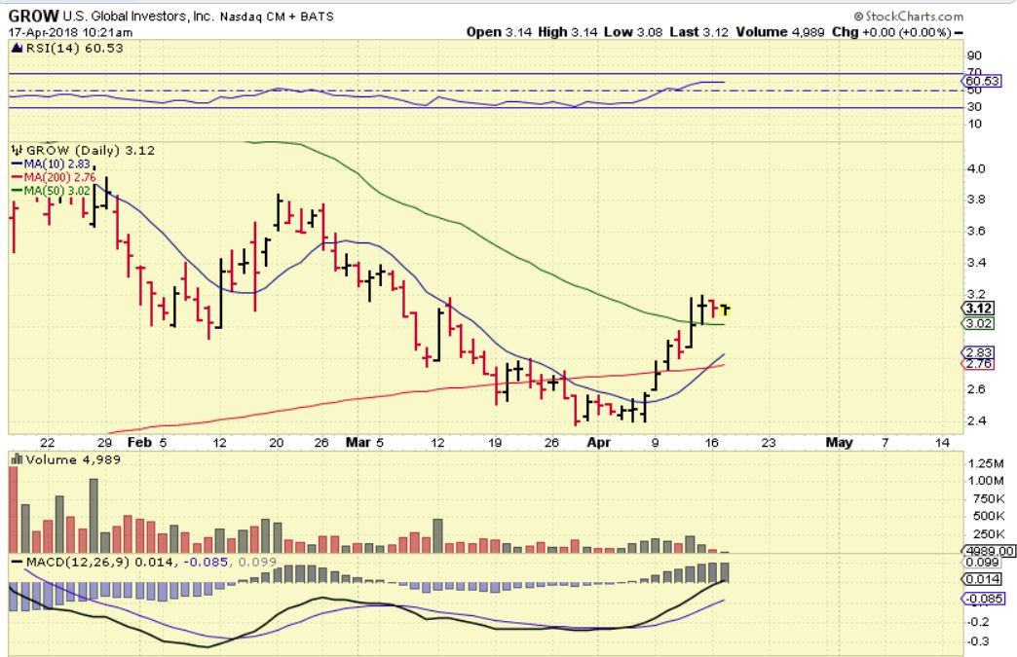1017x657 pixels.
Task: Click the RSI(14) panel triangle icon
Action: point(19,48)
